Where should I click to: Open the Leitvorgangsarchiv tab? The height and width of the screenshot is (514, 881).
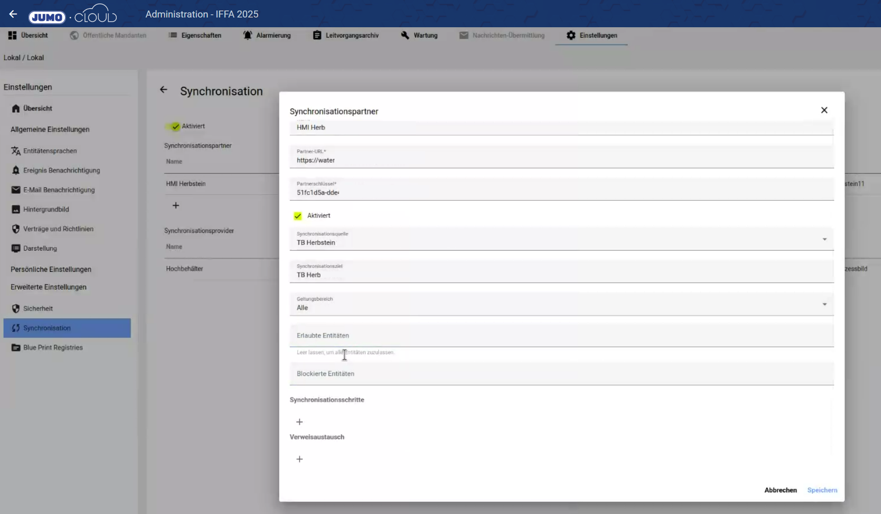point(346,35)
